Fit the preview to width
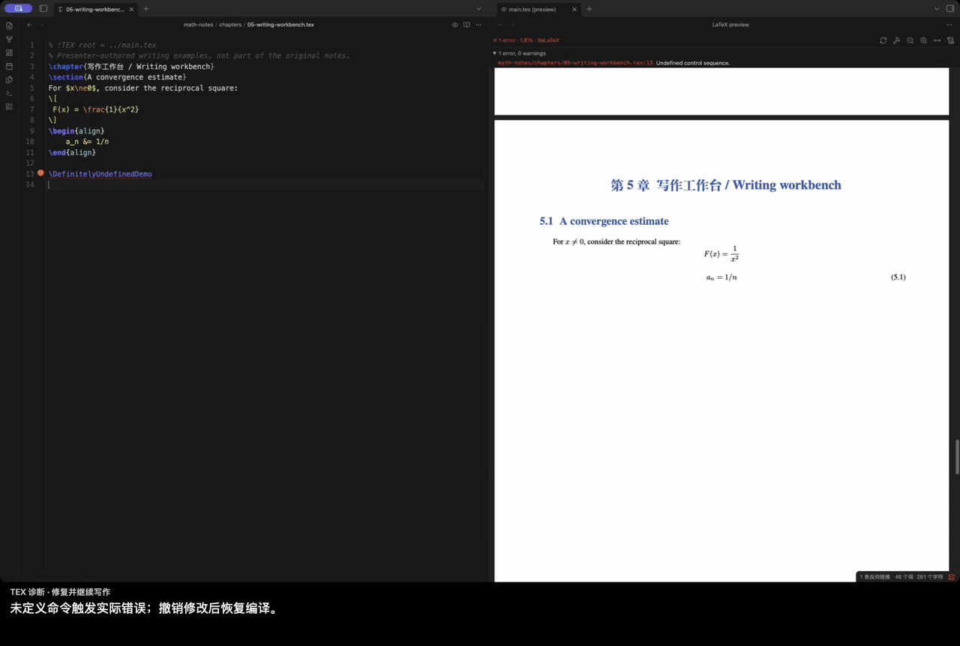 pos(937,40)
